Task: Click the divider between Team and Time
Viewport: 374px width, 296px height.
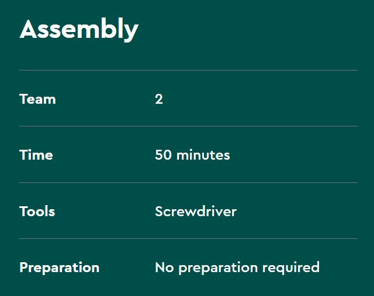Action: click(x=188, y=126)
